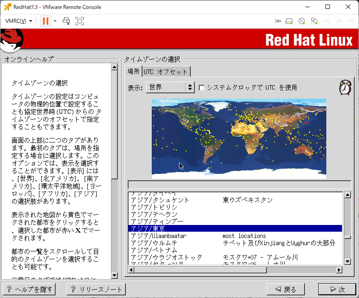Viewport: 359px width, 298px height.
Task: Send Ctrl+Alt+Del to the VM
Action: [x=66, y=21]
